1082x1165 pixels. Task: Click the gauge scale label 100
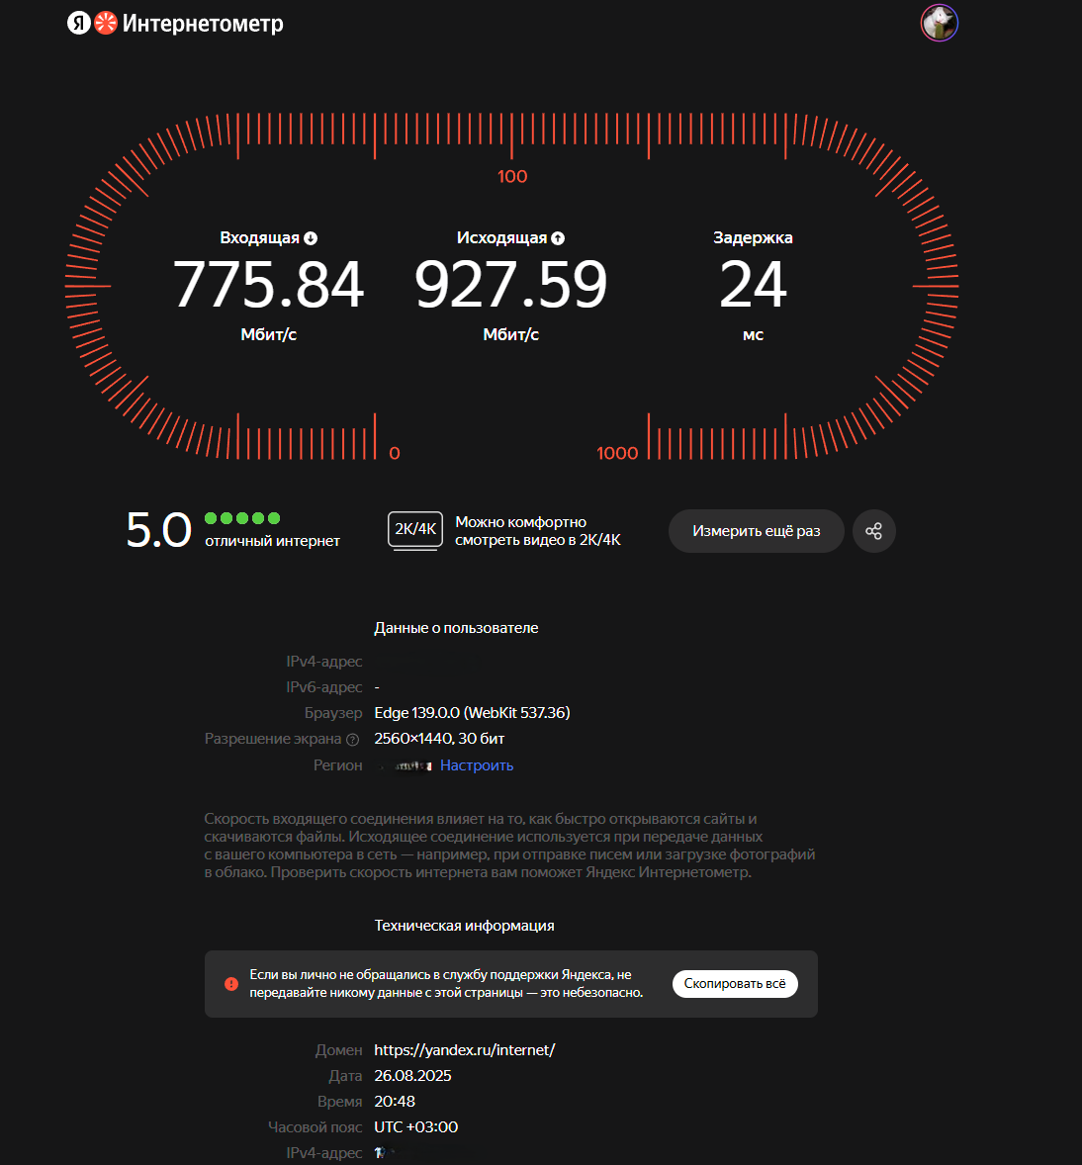click(x=512, y=176)
